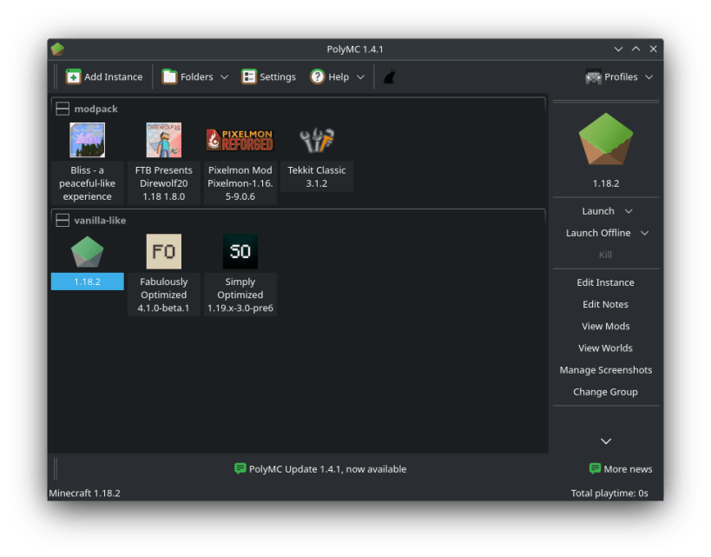Click the Add Instance plus icon
The width and height of the screenshot is (711, 557).
pyautogui.click(x=73, y=76)
